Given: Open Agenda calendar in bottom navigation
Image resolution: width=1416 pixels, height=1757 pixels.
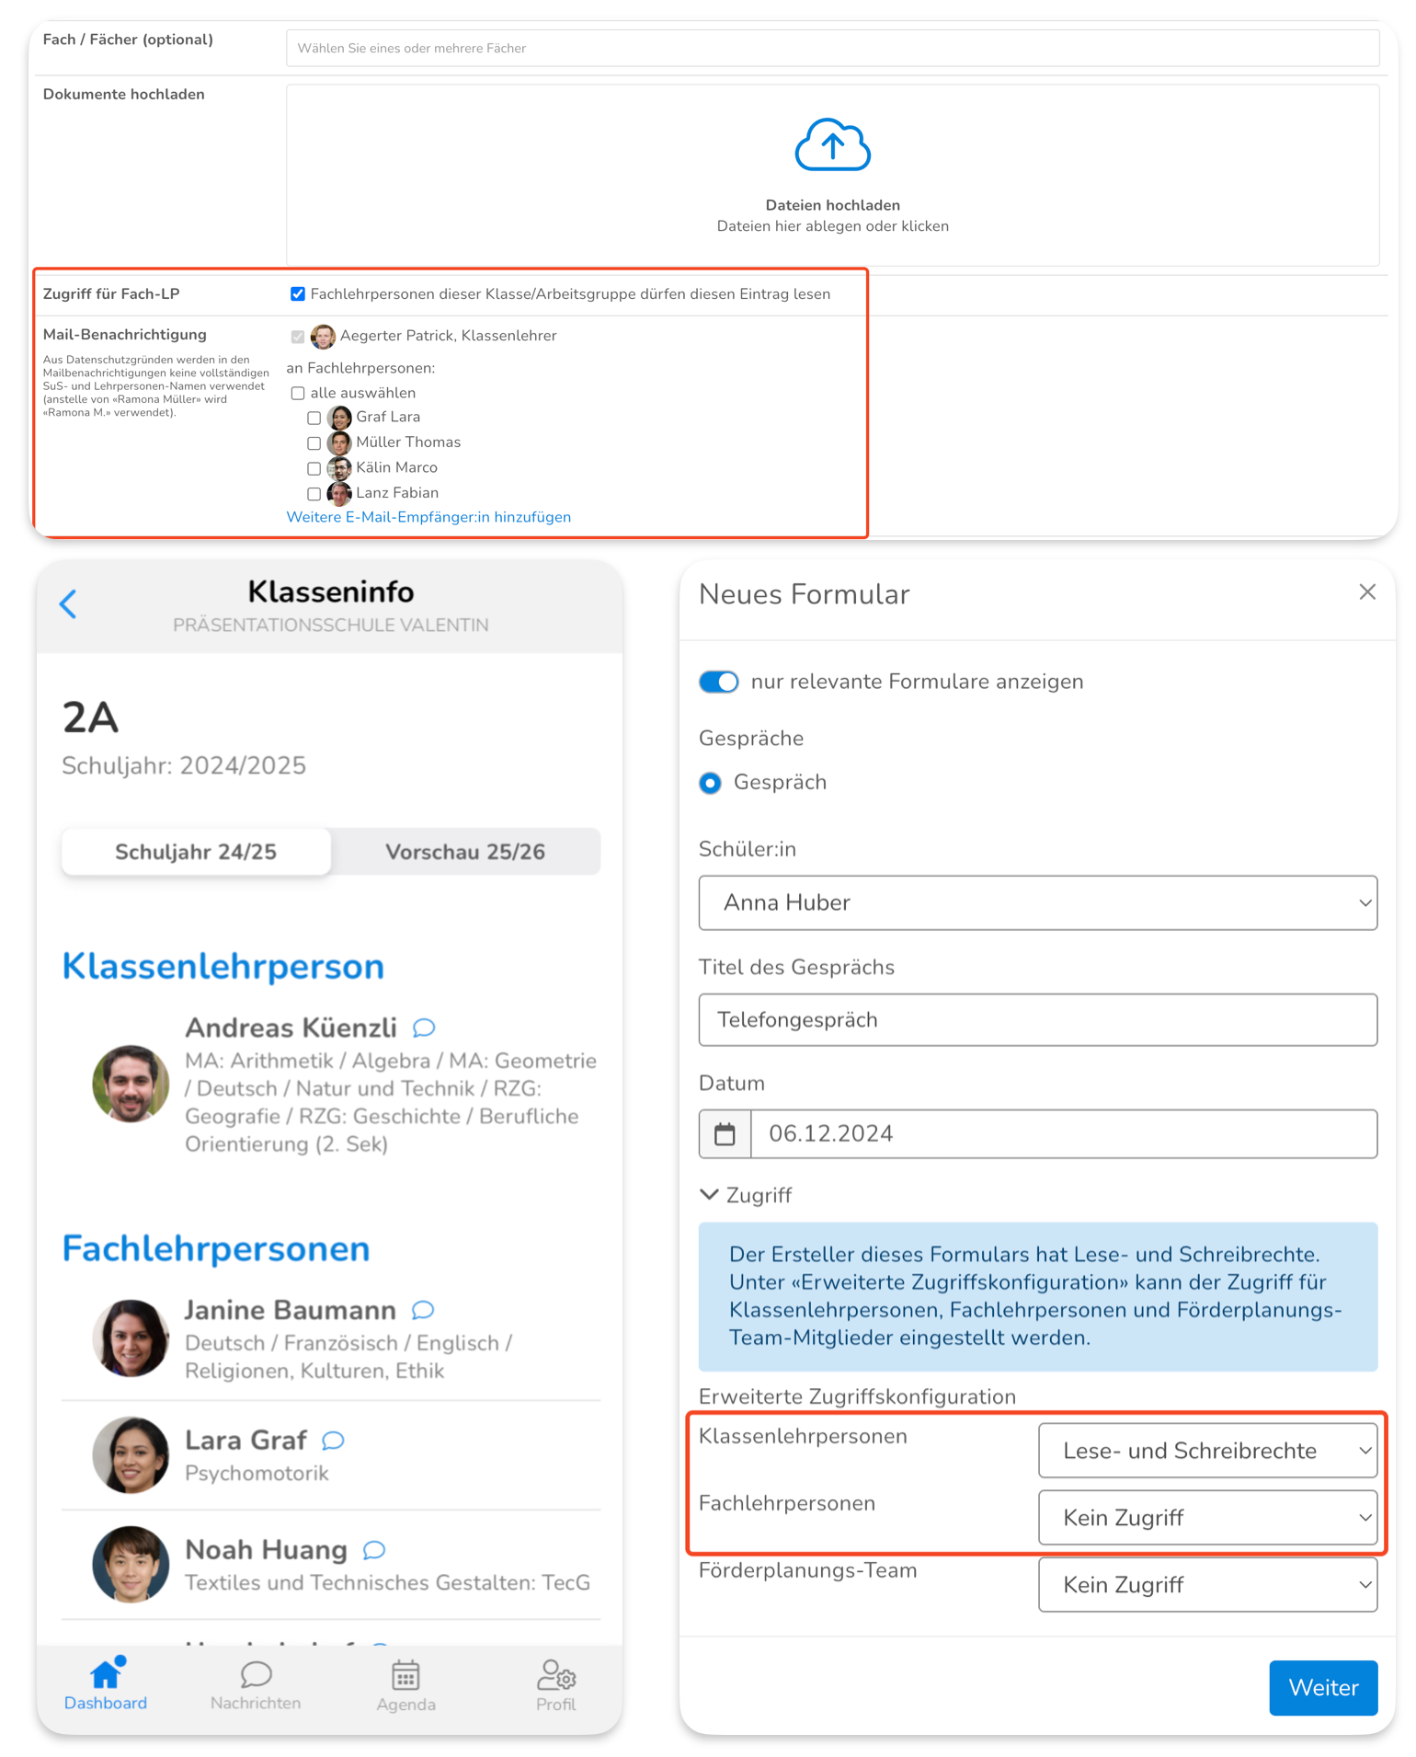Looking at the screenshot, I should (405, 1684).
